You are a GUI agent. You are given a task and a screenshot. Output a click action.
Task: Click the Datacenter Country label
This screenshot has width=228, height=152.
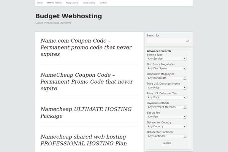(x=159, y=122)
